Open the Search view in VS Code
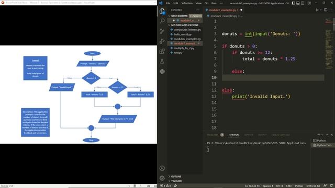Image resolution: width=335 pixels, height=188 pixels. 162,21
